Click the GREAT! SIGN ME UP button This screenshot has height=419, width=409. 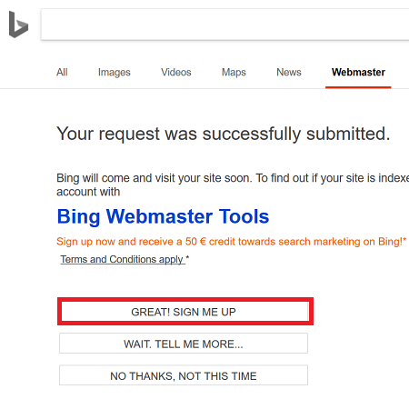pyautogui.click(x=184, y=312)
